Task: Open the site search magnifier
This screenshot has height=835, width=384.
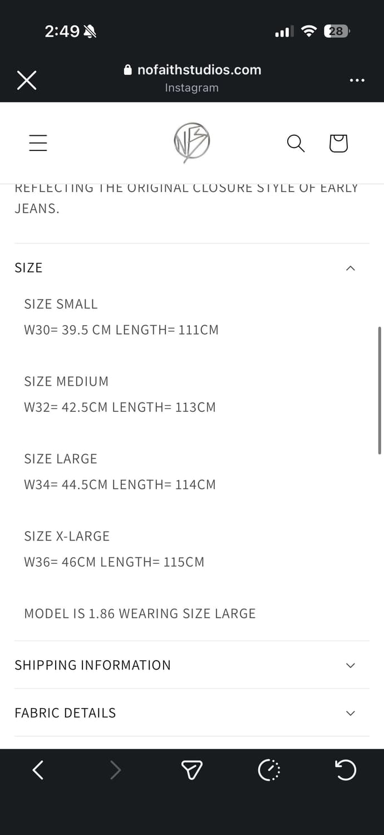Action: (296, 143)
